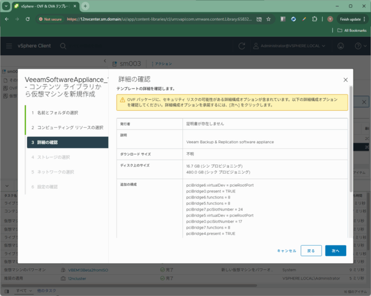Viewport: 371px width, 296px height.
Task: Open the すべて filter dropdown
Action: (24, 291)
